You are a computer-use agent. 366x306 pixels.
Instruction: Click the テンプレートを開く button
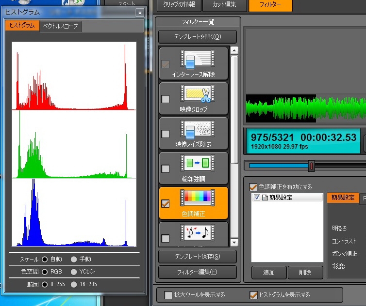click(x=197, y=37)
